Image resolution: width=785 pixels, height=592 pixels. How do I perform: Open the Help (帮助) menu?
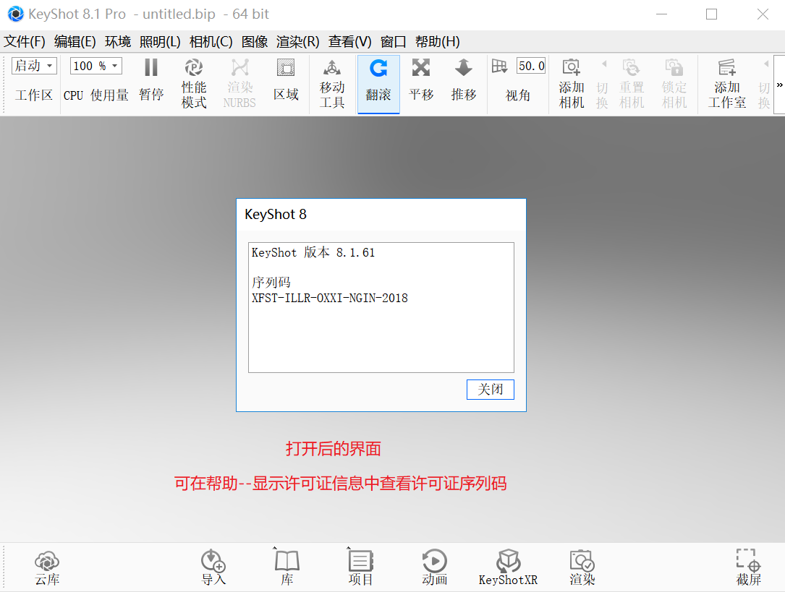pyautogui.click(x=438, y=41)
